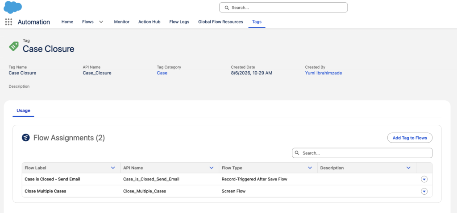Open Case is Closed - Send Email flow
The width and height of the screenshot is (457, 213).
53,179
